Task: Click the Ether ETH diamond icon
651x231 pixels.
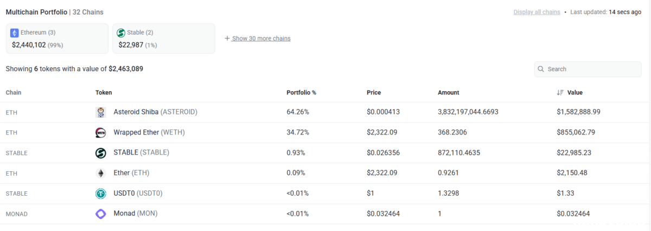Action: [100, 173]
